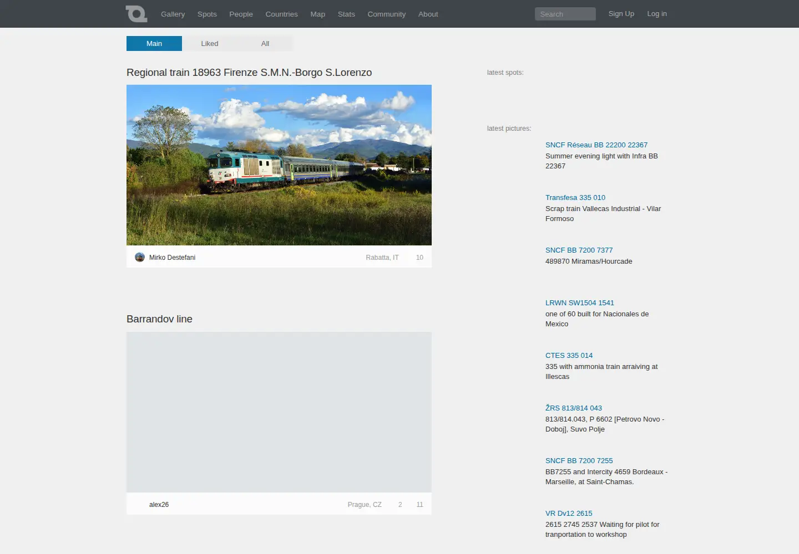Image resolution: width=799 pixels, height=554 pixels.
Task: Click 'Summer evening light with Infra BB 22367' text
Action: (601, 161)
